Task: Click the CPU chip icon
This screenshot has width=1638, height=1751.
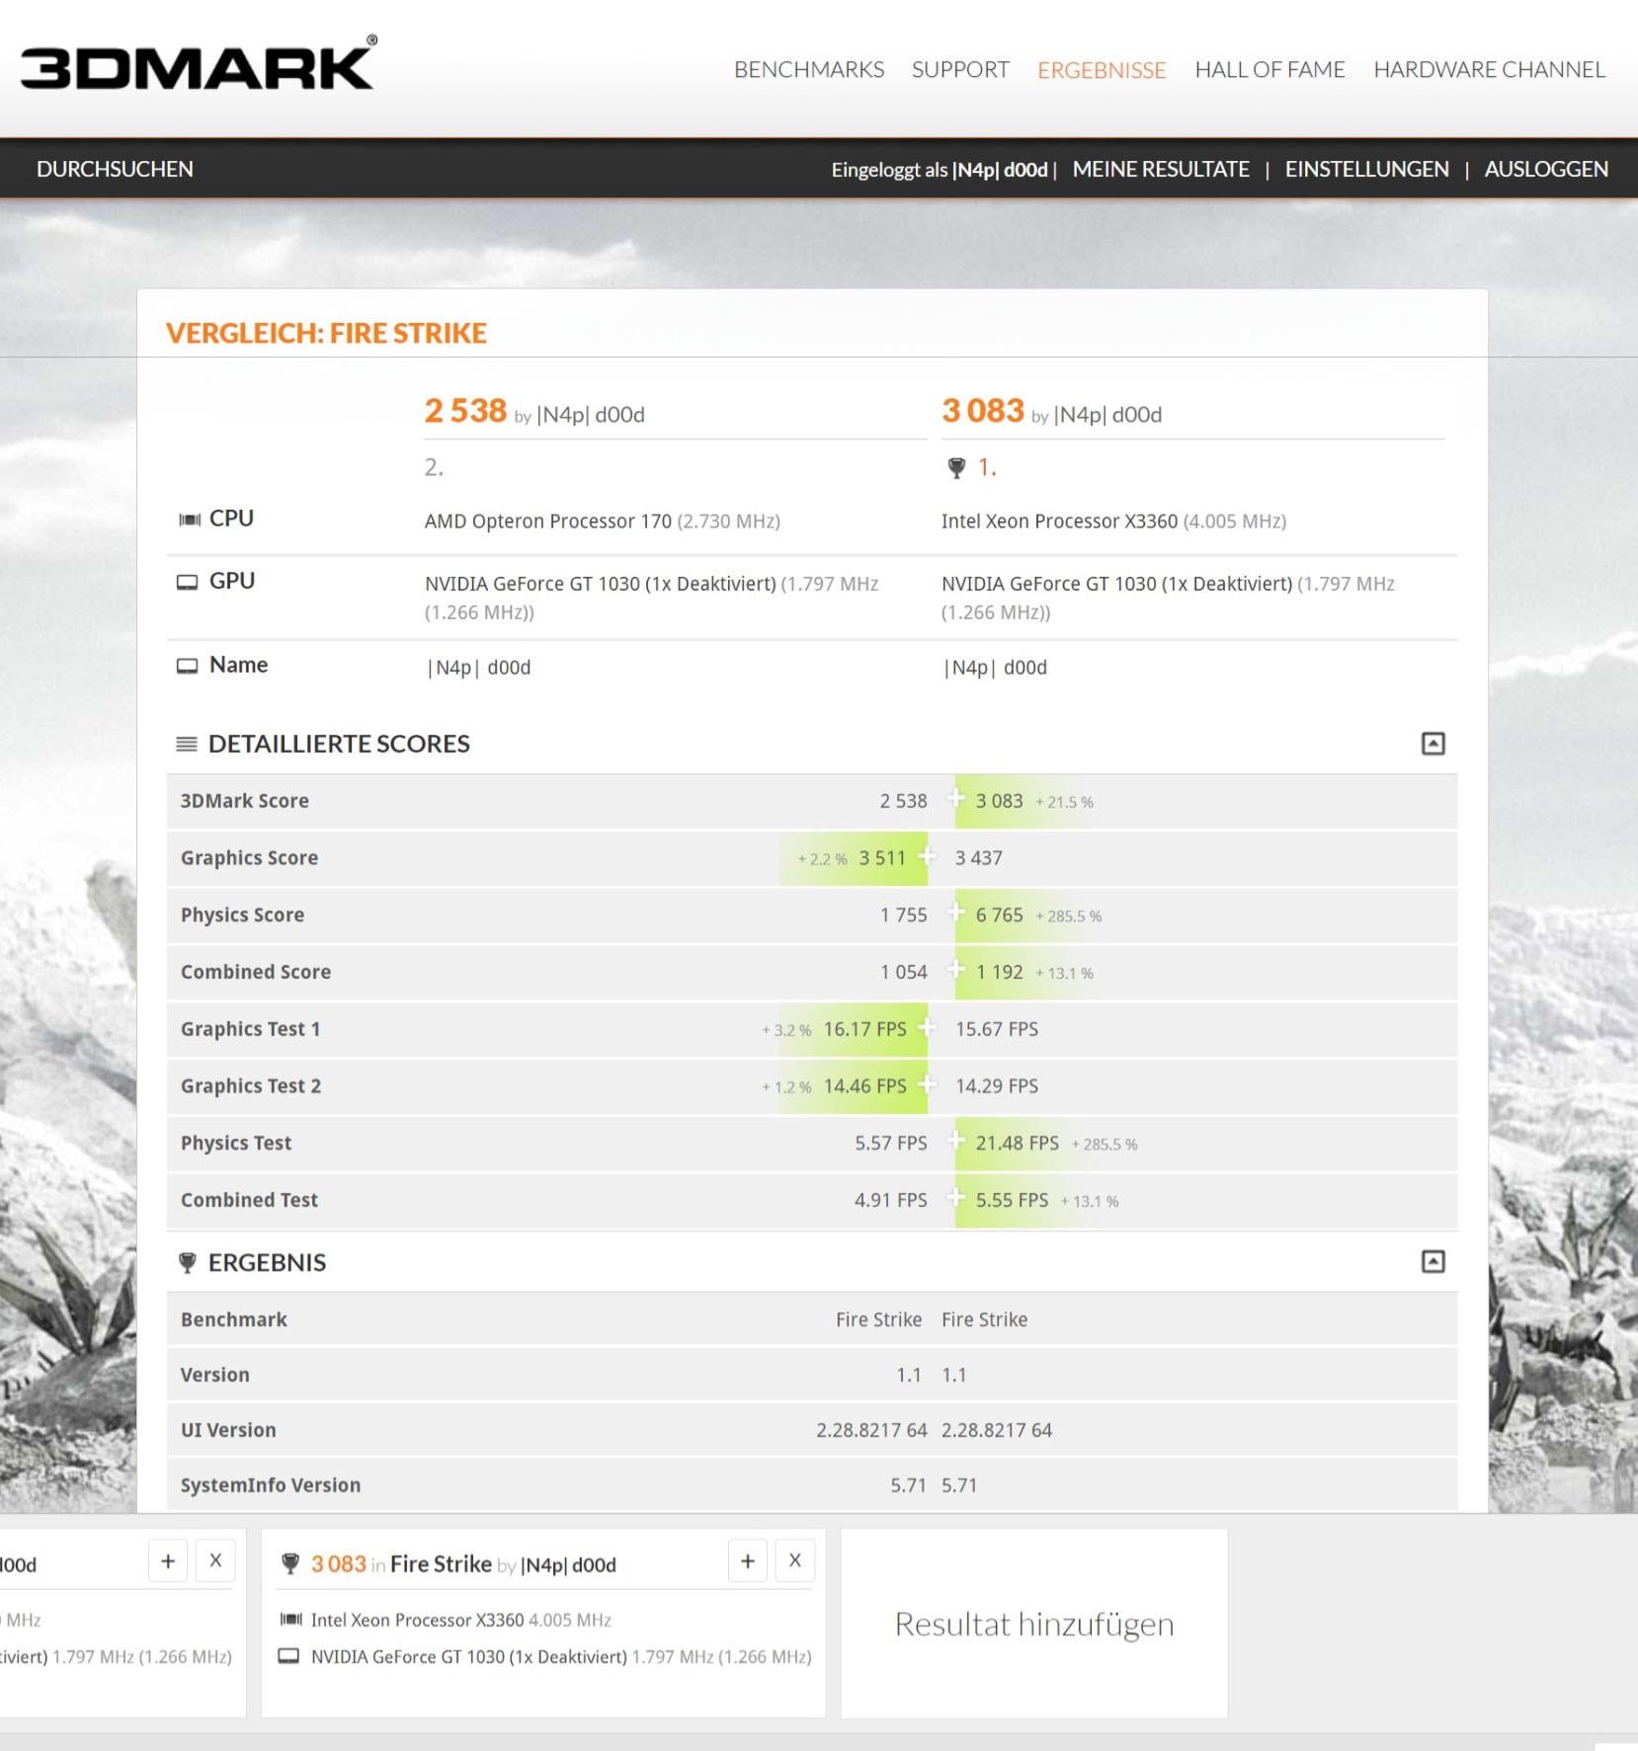Action: point(189,519)
